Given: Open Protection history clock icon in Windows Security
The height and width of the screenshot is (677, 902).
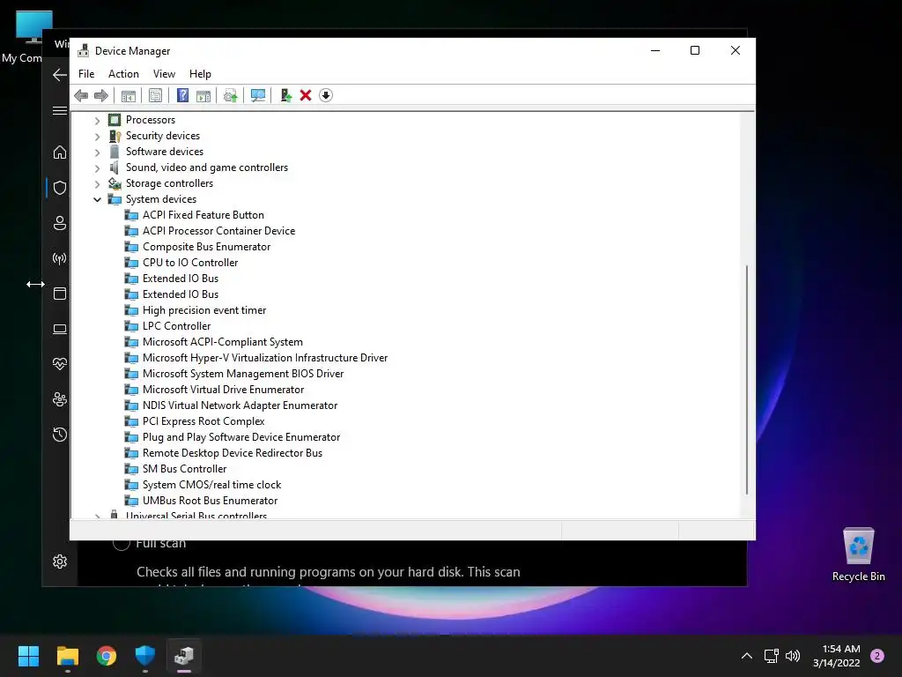Looking at the screenshot, I should click(x=60, y=435).
